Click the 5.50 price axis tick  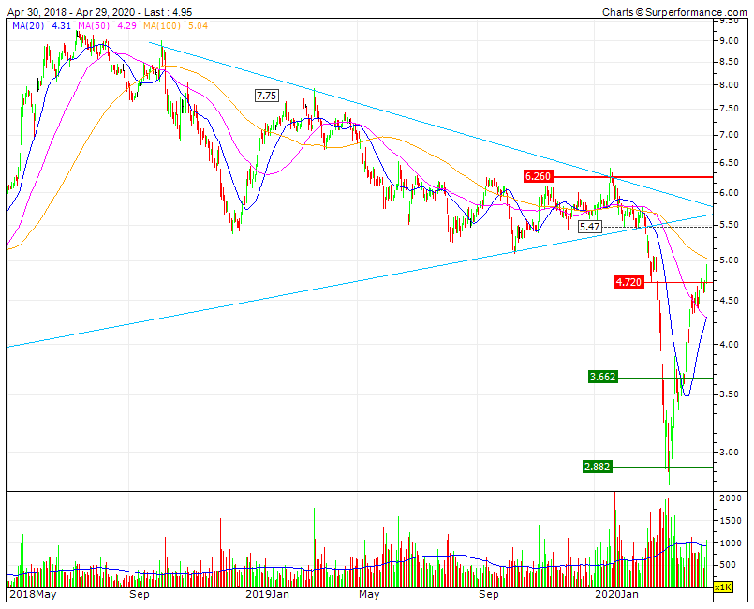[x=729, y=225]
